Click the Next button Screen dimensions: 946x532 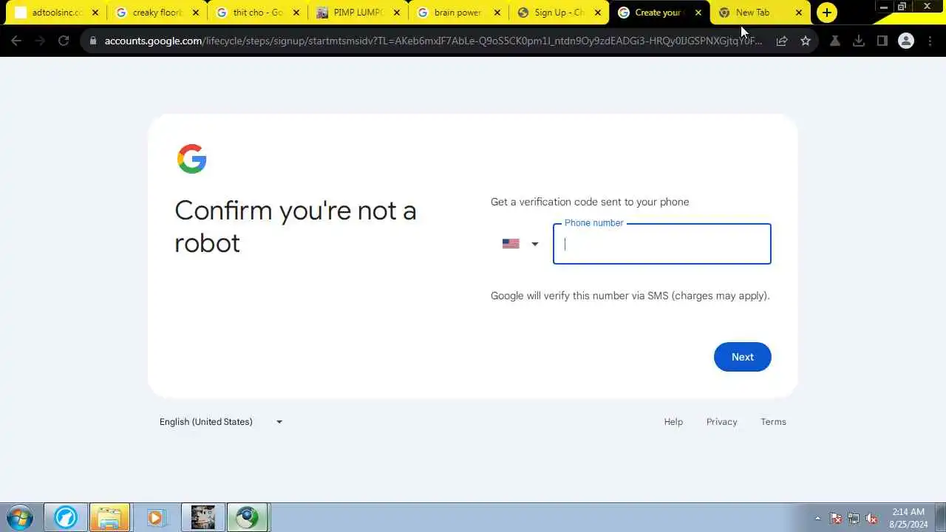coord(742,357)
